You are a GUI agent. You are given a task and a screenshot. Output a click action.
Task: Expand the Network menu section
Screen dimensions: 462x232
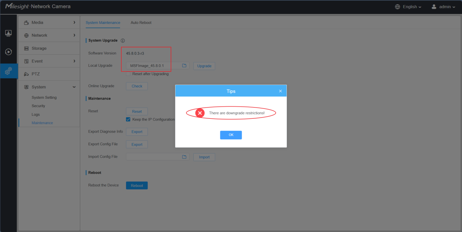(49, 35)
